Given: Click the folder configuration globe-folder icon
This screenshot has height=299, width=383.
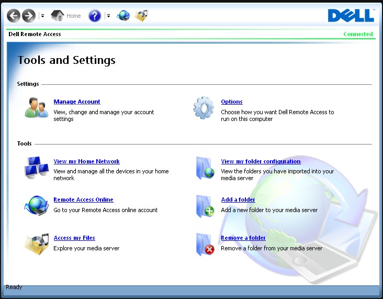Looking at the screenshot, I should point(205,168).
